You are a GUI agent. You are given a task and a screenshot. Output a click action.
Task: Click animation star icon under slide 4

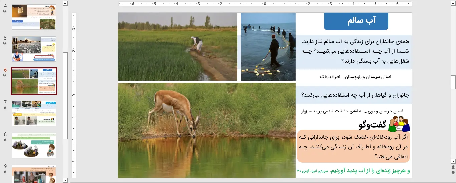[x=5, y=11]
